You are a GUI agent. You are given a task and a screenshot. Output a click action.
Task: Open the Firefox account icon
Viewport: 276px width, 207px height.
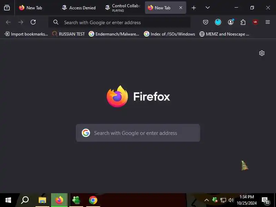point(230,22)
